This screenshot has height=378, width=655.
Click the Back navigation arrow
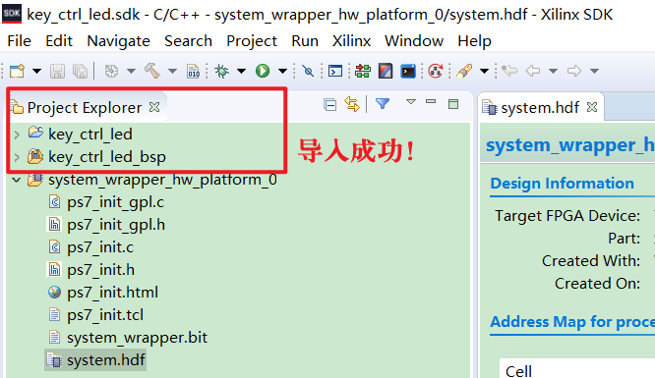[533, 71]
